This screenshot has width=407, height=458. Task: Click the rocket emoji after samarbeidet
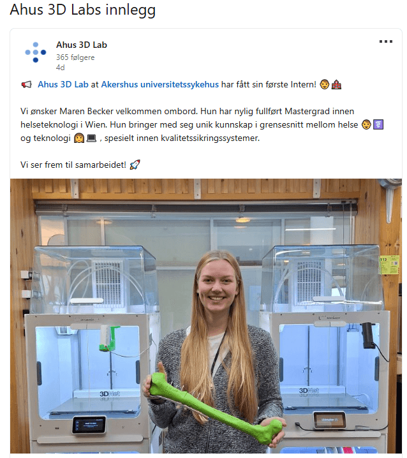135,165
